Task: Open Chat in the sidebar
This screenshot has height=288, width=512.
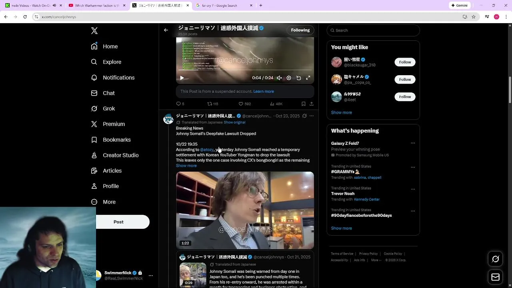Action: click(x=103, y=93)
